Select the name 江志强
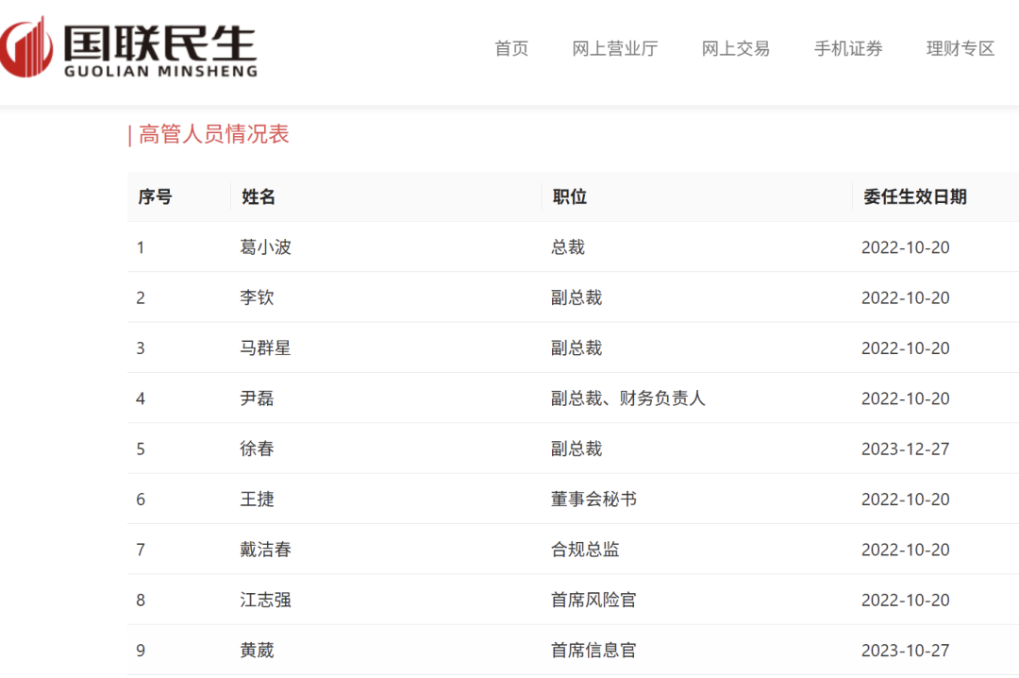This screenshot has width=1019, height=678. pyautogui.click(x=265, y=600)
